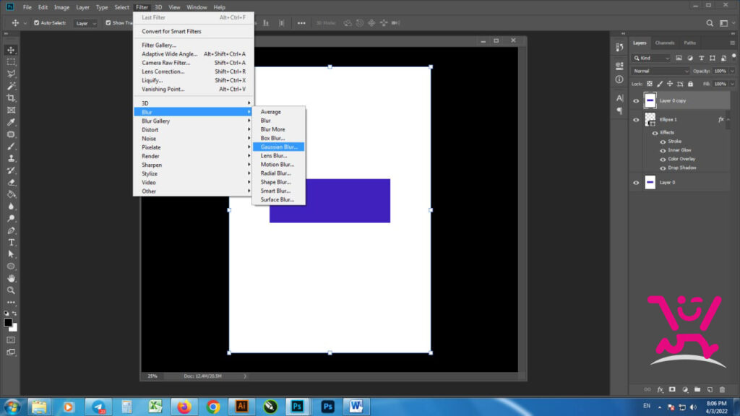The width and height of the screenshot is (740, 416).
Task: Toggle visibility of Drop Shadow effect
Action: pyautogui.click(x=663, y=168)
